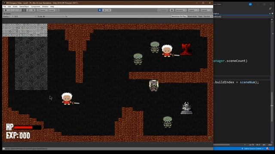Open the 16:9 aspect ratio dropdown
This screenshot has width=275, height=154.
(x=25, y=16)
